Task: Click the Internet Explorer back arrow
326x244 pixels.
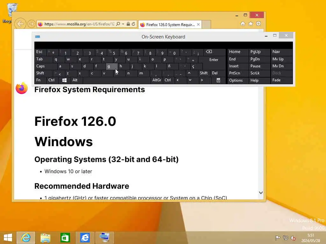Action: 20,24
